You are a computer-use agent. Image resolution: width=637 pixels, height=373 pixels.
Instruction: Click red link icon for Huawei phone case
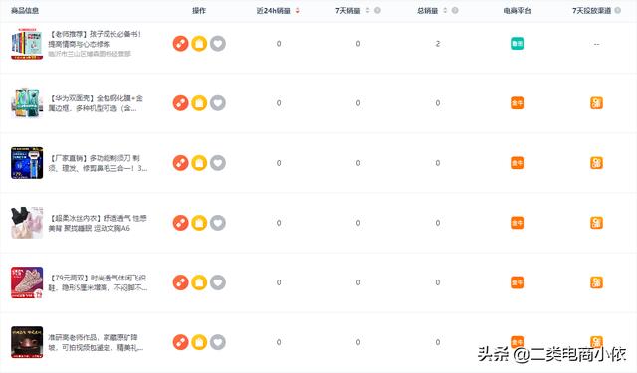[x=180, y=103]
